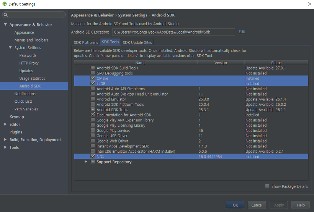This screenshot has width=314, height=212.
Task: Switch to the SDK Platforms tab
Action: pyautogui.click(x=86, y=42)
